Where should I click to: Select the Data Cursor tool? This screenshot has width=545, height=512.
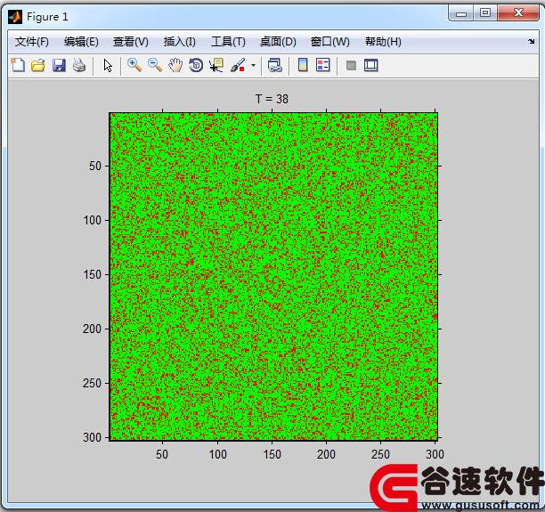tap(216, 65)
